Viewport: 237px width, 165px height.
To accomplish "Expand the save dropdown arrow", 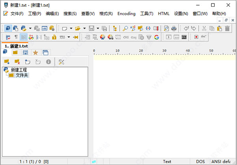I will tap(98, 28).
